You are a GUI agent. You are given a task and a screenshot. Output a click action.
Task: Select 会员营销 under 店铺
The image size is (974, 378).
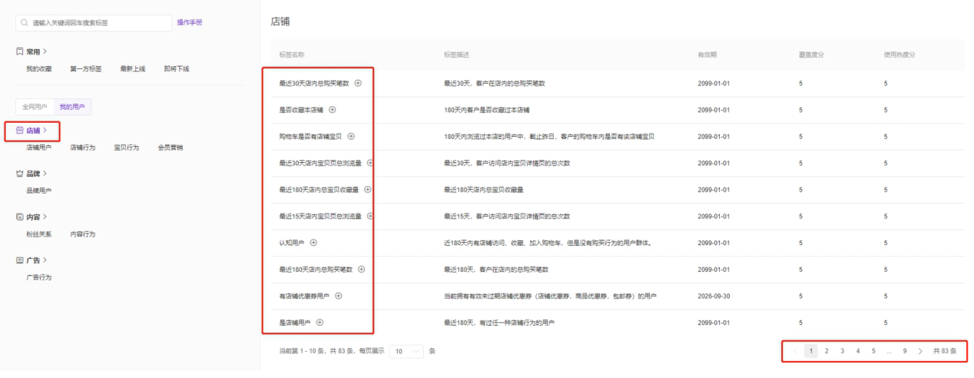[x=170, y=148]
